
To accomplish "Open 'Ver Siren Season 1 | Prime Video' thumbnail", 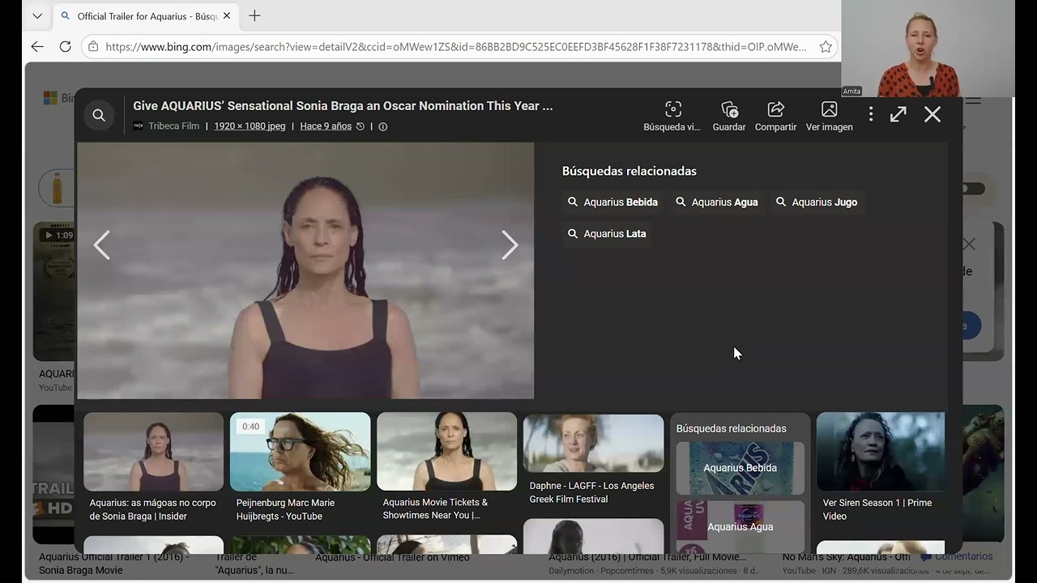I will (x=881, y=451).
